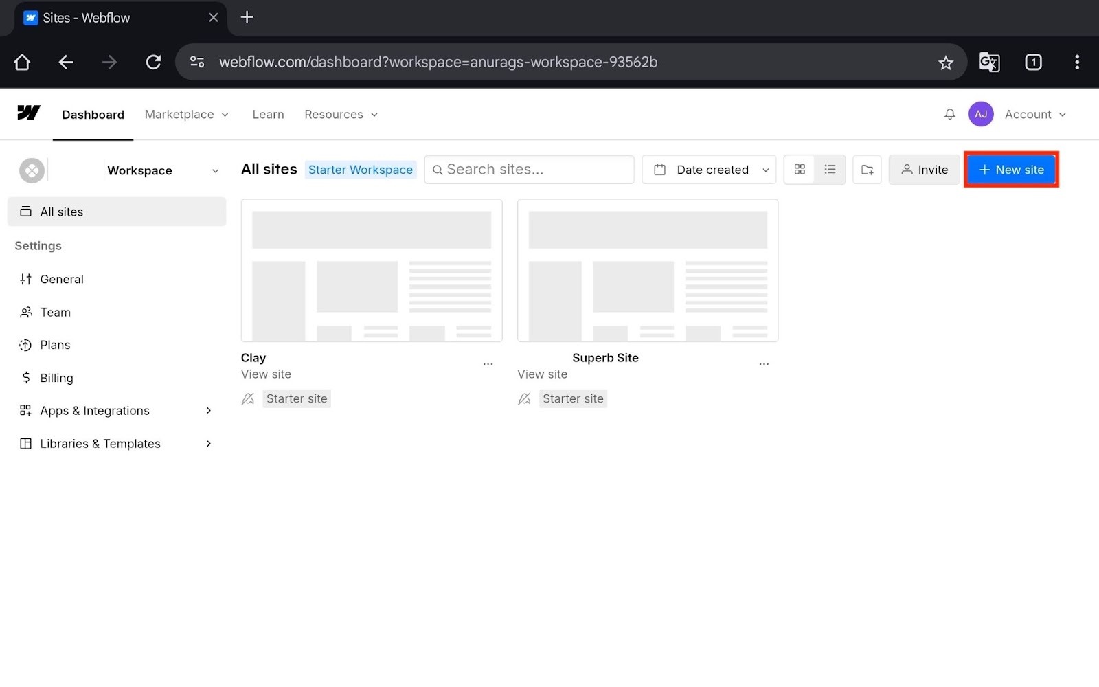This screenshot has height=687, width=1099.
Task: Click the Starter Workspace badge
Action: coord(361,170)
